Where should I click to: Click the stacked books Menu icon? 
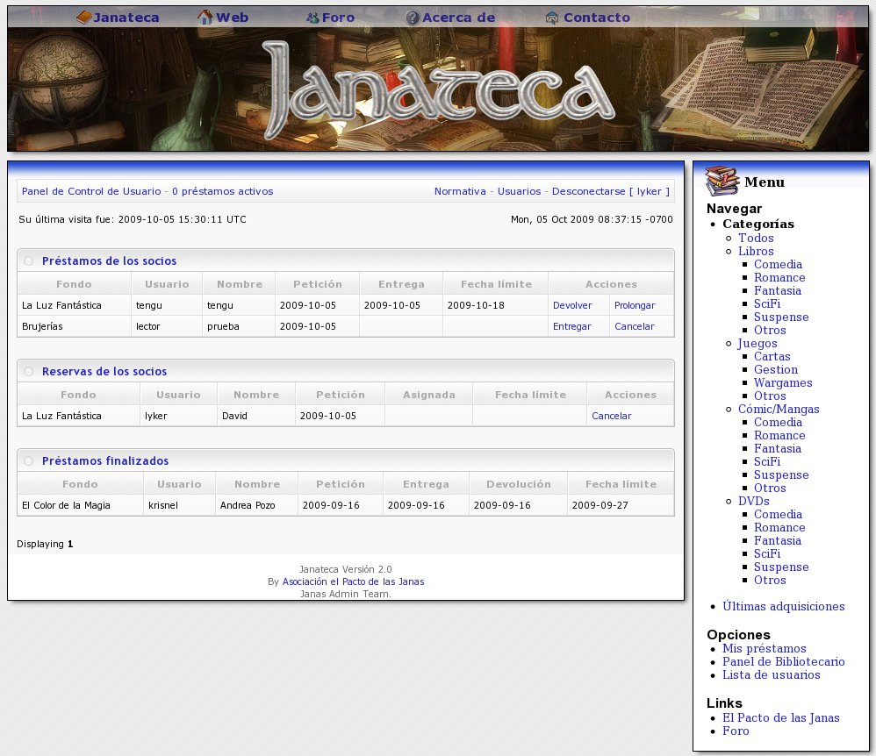(722, 182)
